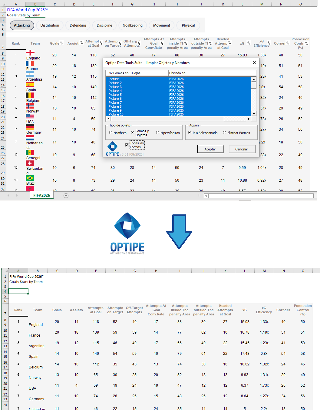Click the 16.78 xG cell in lower sheet
The height and width of the screenshot is (410, 320).
(x=245, y=332)
